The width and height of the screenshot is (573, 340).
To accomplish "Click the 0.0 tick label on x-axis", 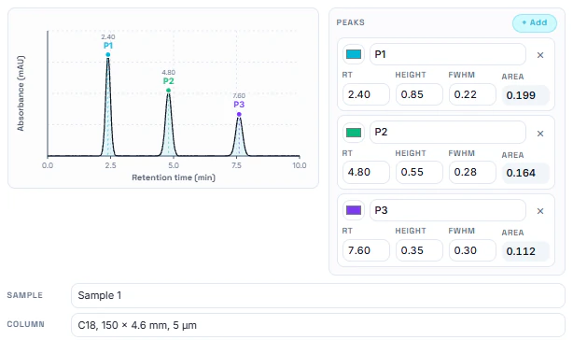I will [48, 165].
